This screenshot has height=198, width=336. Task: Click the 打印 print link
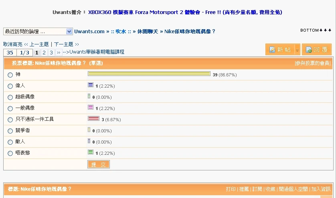pyautogui.click(x=231, y=189)
